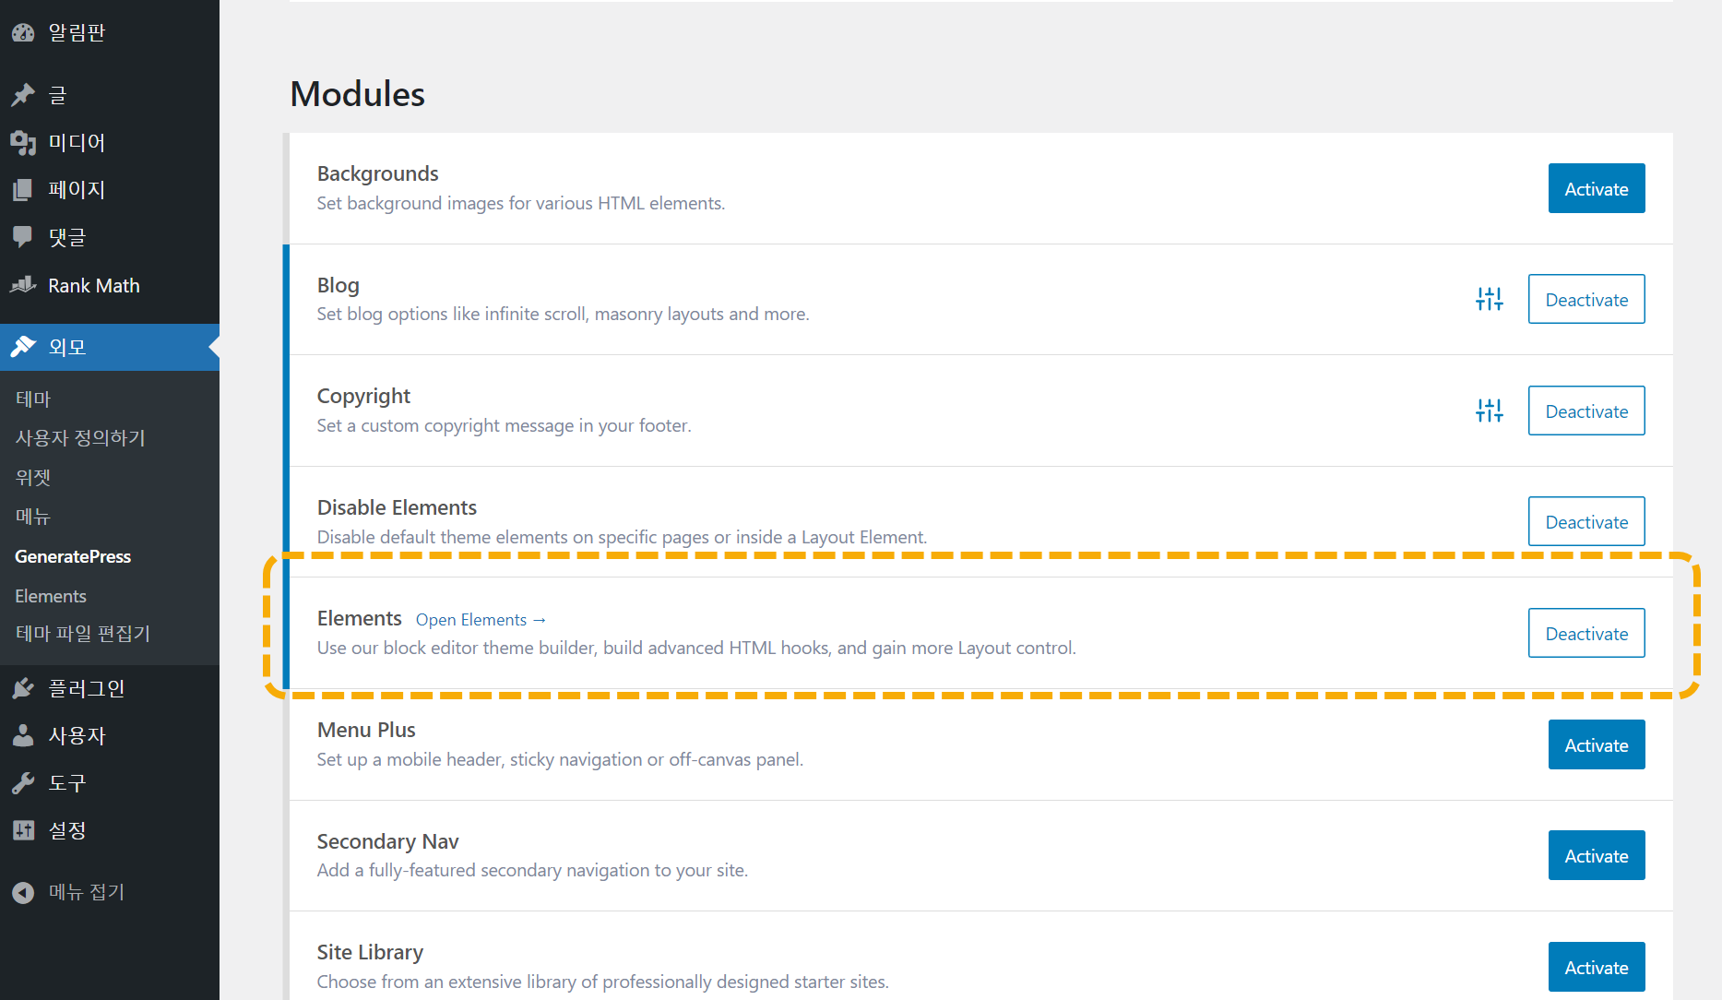This screenshot has height=1000, width=1722.
Task: Open the 플러그인 plugins menu
Action: [110, 688]
